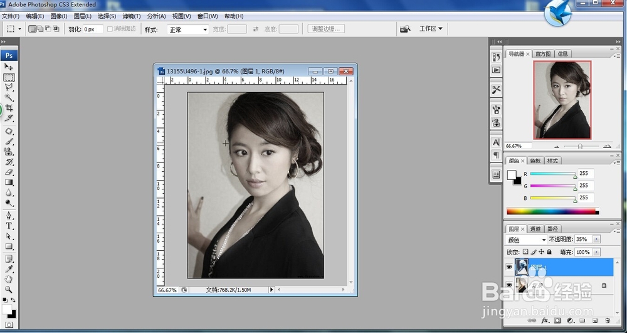The width and height of the screenshot is (627, 333).
Task: Open the 文件(F) menu
Action: point(11,16)
